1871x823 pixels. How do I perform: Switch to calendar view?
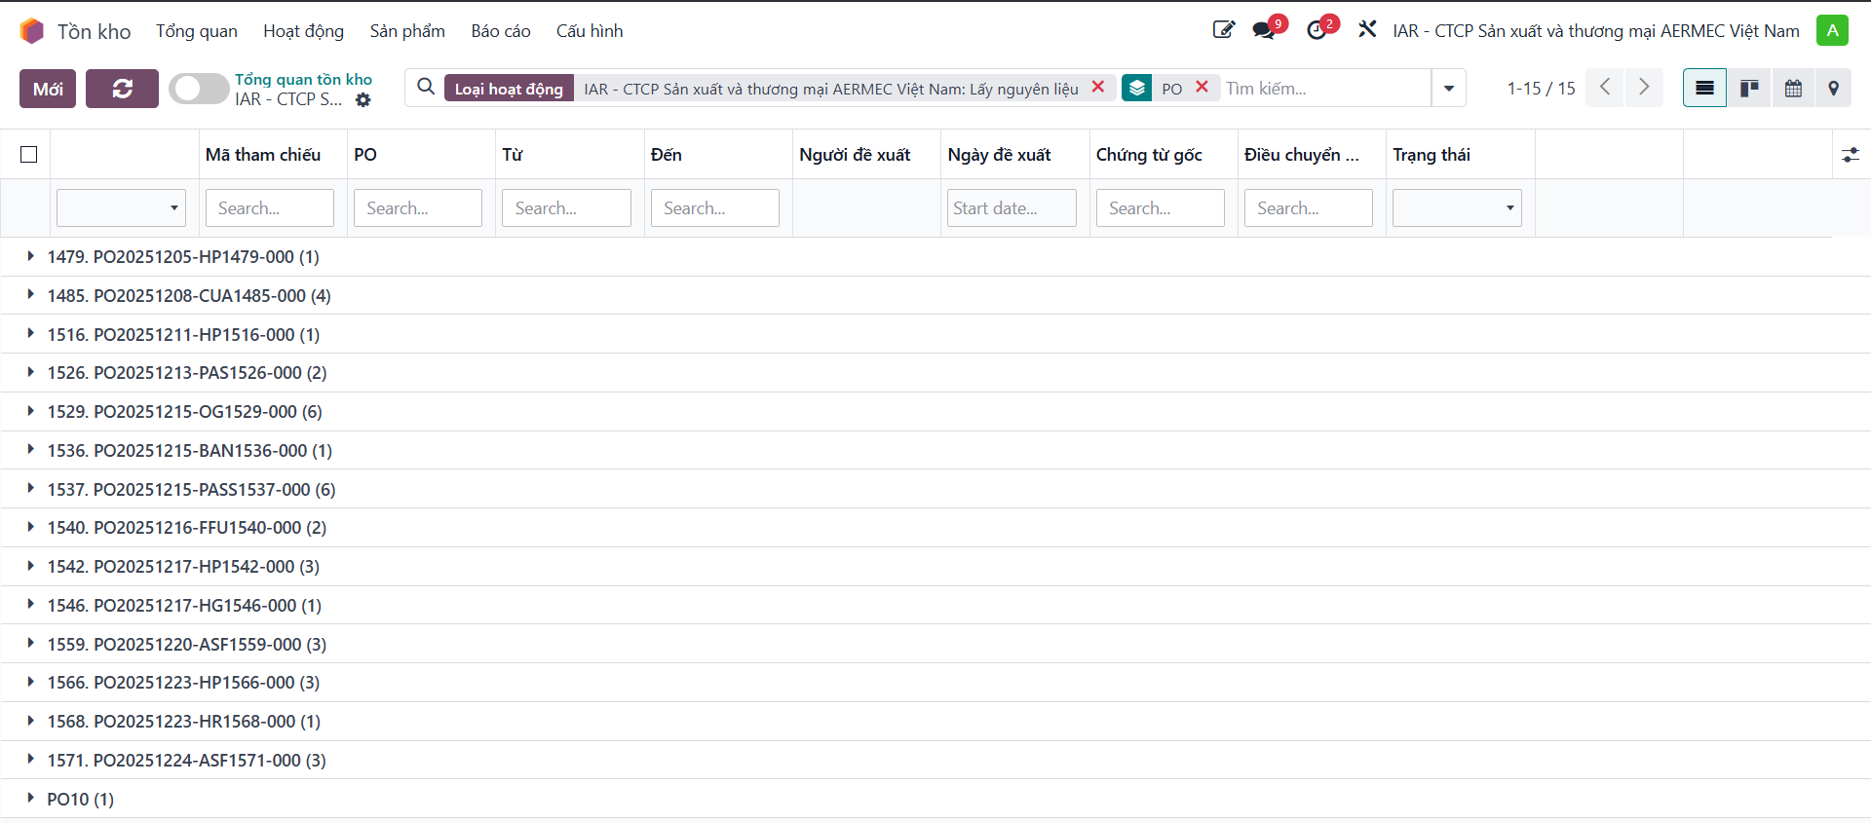1793,89
